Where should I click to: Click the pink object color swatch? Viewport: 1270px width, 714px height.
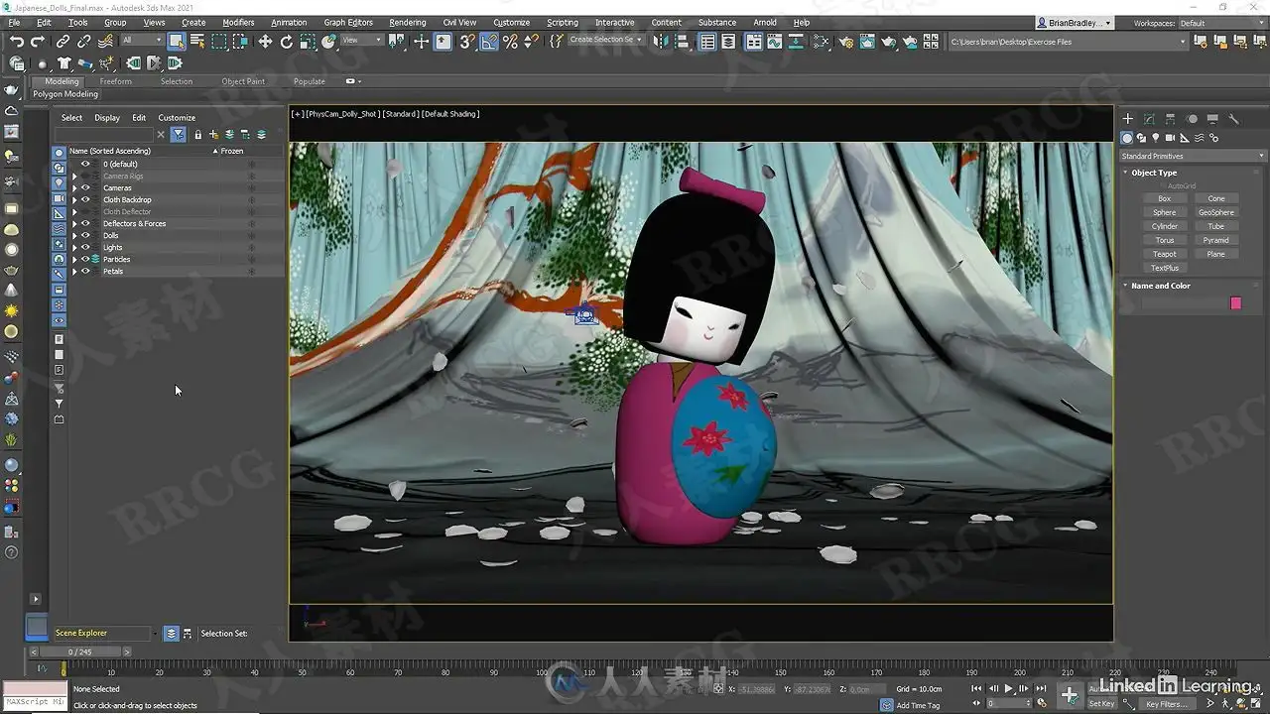click(x=1235, y=302)
